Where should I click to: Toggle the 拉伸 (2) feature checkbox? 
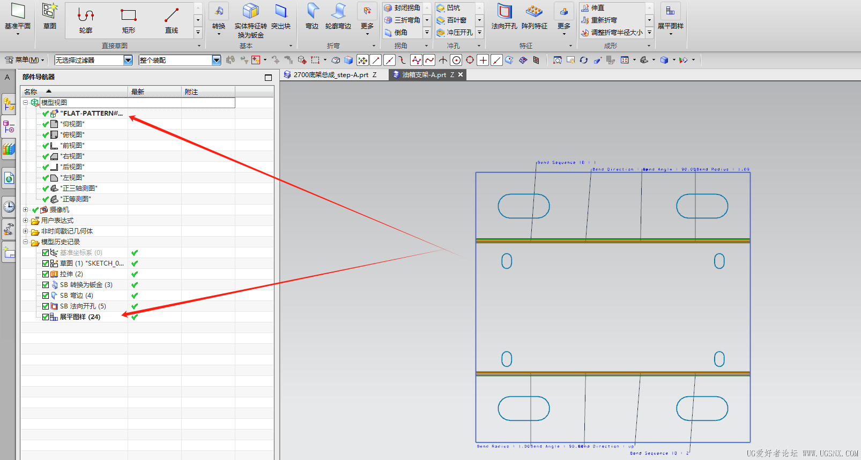pos(46,274)
